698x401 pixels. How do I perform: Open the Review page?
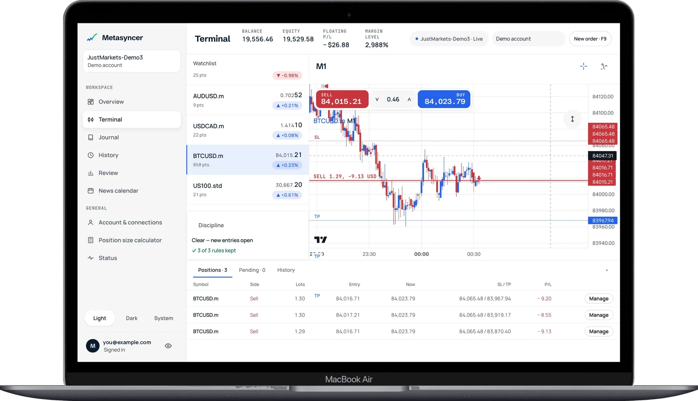[131, 173]
